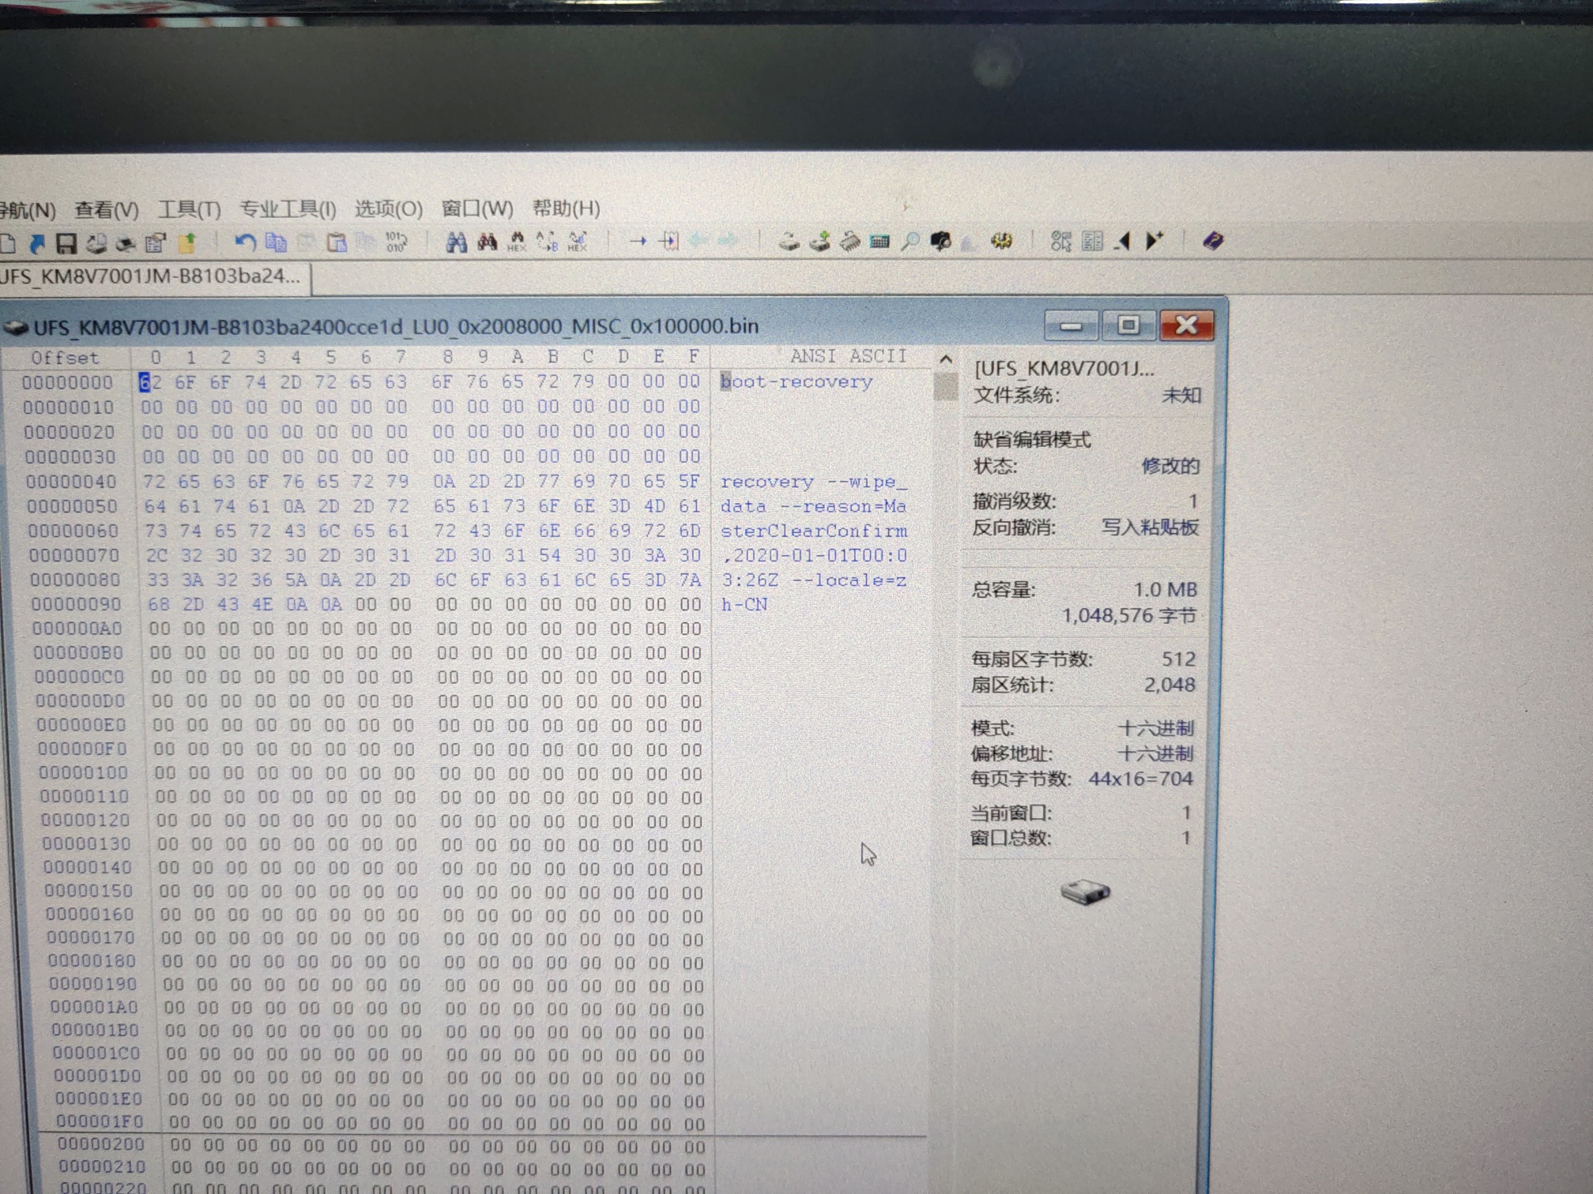The width and height of the screenshot is (1593, 1194).
Task: Select the UFS_KM8V7001JM file tab
Action: click(150, 276)
